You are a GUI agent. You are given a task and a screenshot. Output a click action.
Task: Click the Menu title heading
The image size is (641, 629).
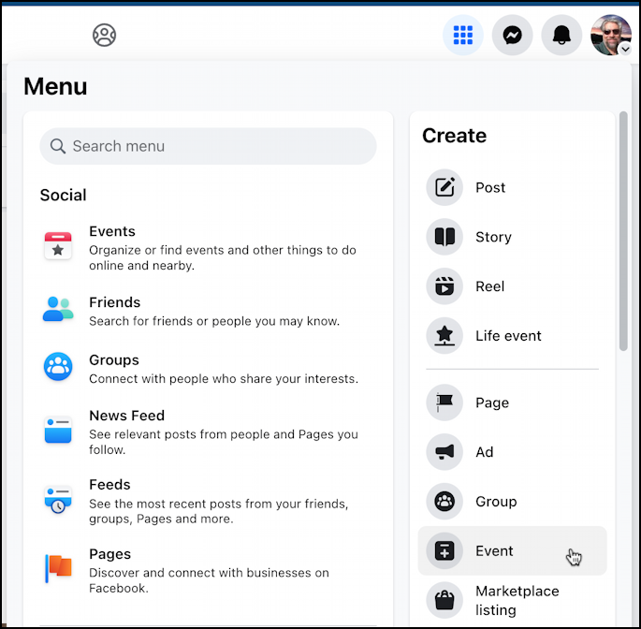click(55, 86)
